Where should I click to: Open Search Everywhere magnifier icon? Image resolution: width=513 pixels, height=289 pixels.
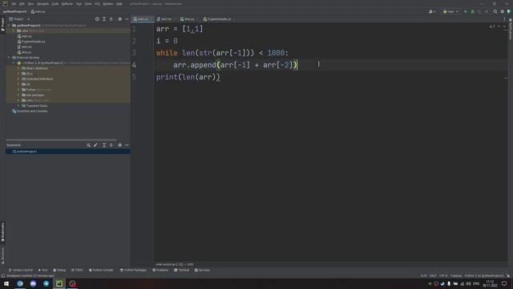click(x=495, y=11)
